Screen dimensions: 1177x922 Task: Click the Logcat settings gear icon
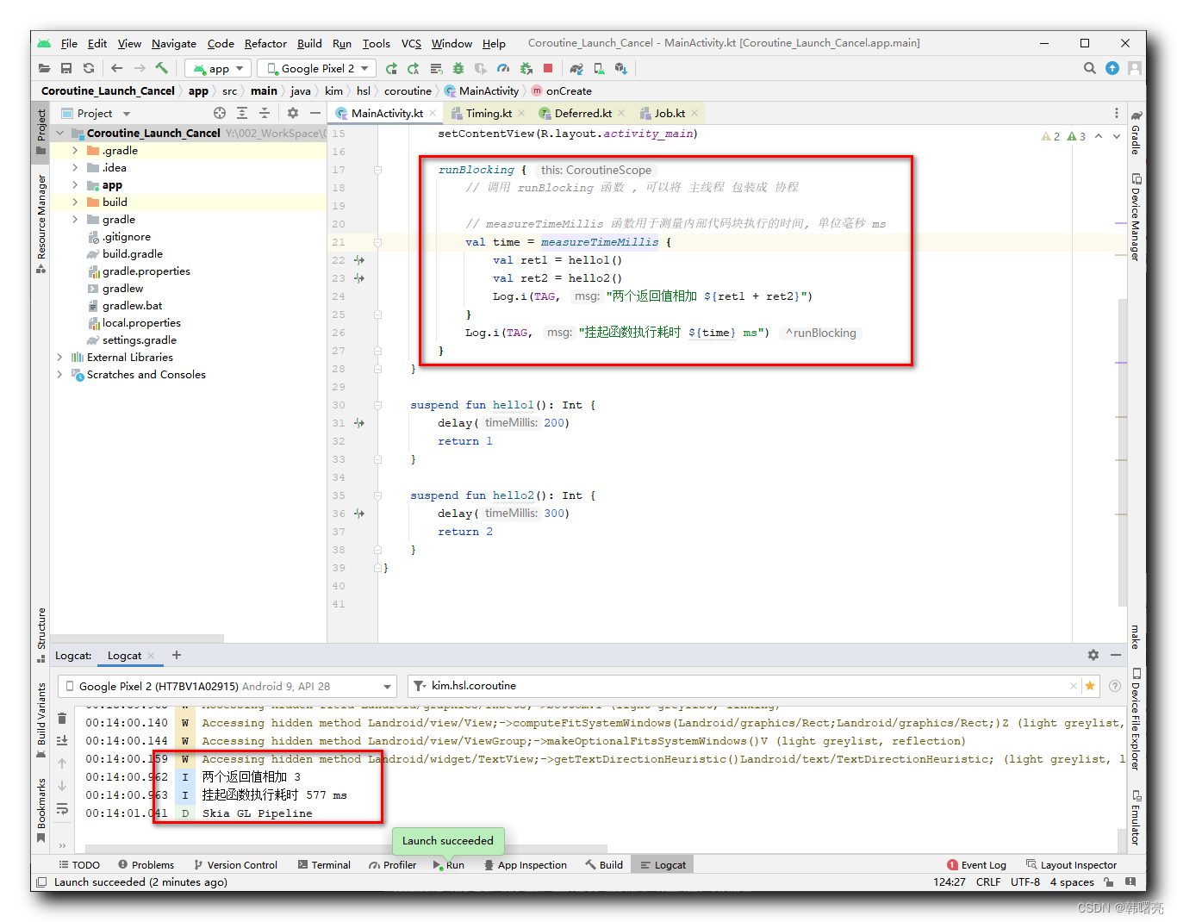[1093, 655]
